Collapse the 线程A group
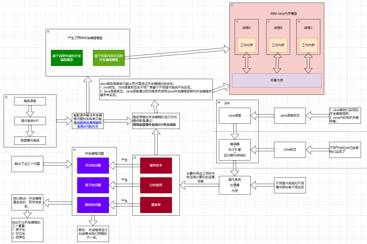Viewport: 367px width, 244px height. click(237, 22)
